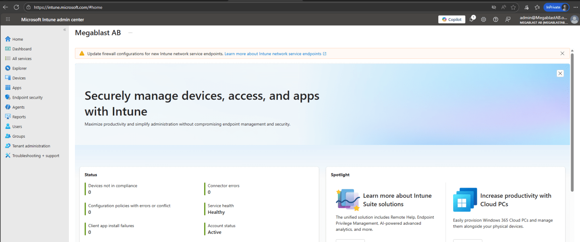
Task: Open the Intune settings gear
Action: pyautogui.click(x=483, y=19)
